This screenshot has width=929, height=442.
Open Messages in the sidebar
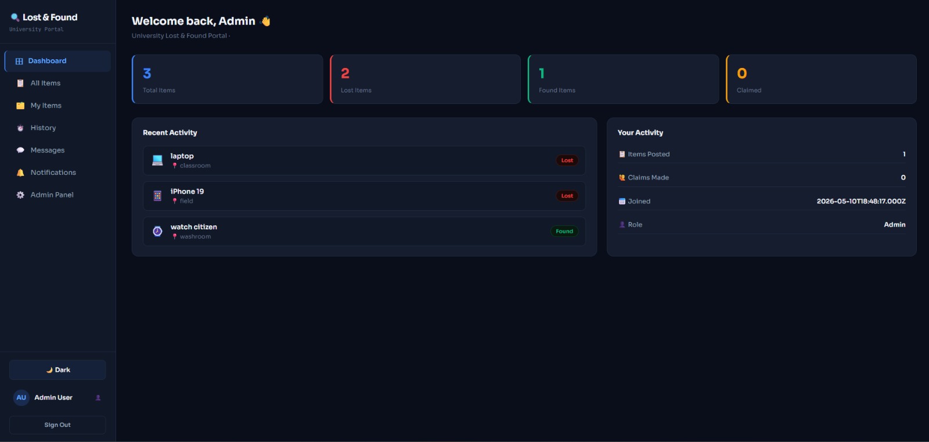coord(57,150)
